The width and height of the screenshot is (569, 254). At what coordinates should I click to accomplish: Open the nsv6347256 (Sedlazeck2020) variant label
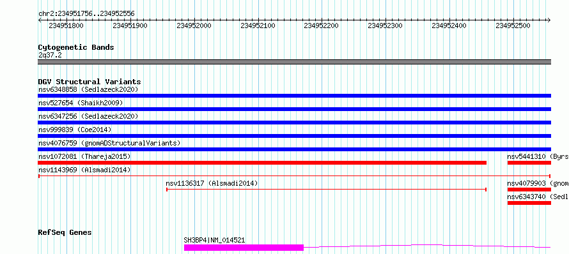coord(88,116)
